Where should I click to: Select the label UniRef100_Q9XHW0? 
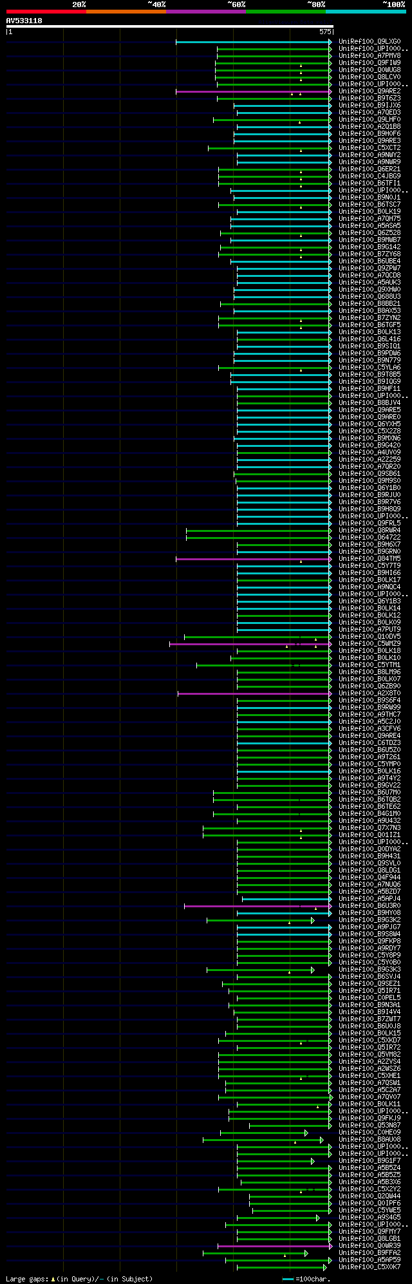370,290
